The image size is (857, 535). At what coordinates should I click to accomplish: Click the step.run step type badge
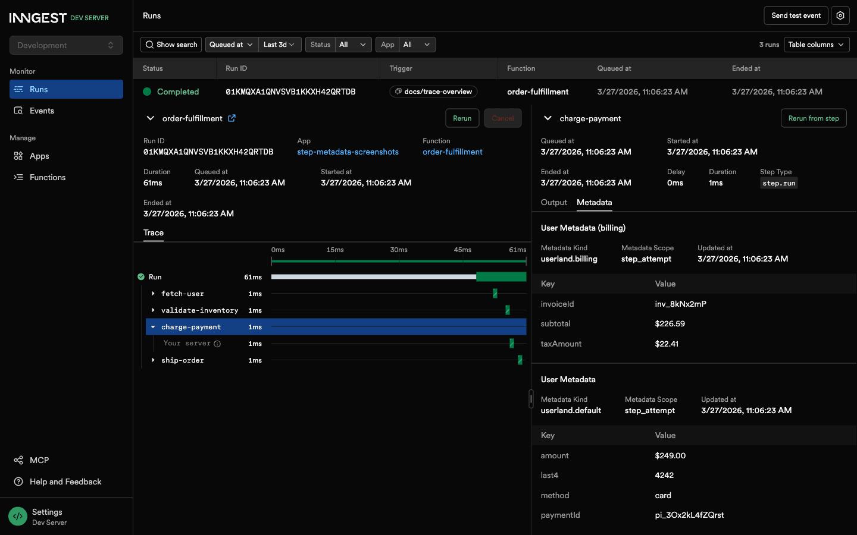(x=778, y=183)
